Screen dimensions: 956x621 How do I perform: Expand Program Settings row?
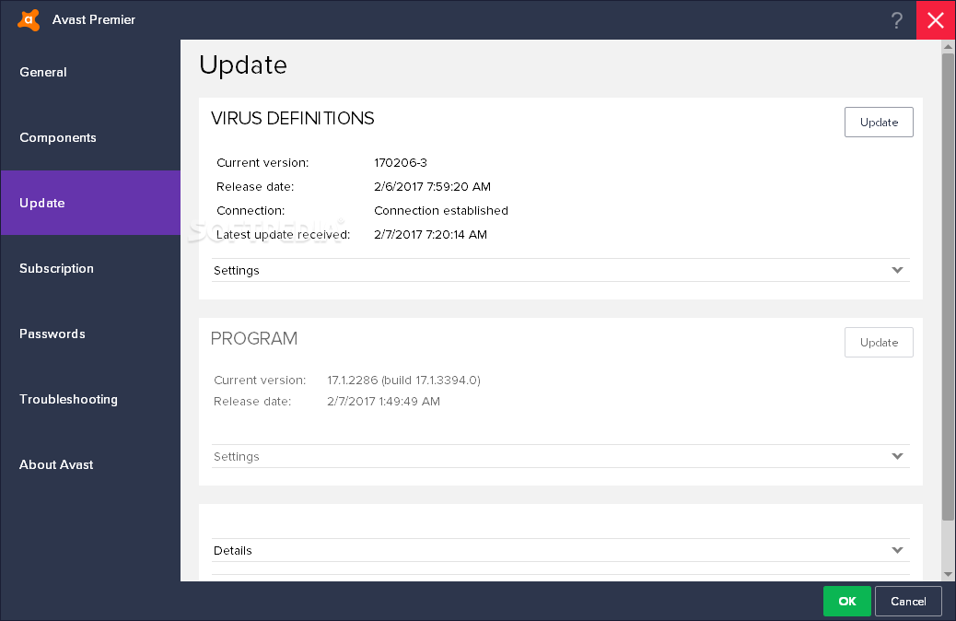pyautogui.click(x=560, y=456)
